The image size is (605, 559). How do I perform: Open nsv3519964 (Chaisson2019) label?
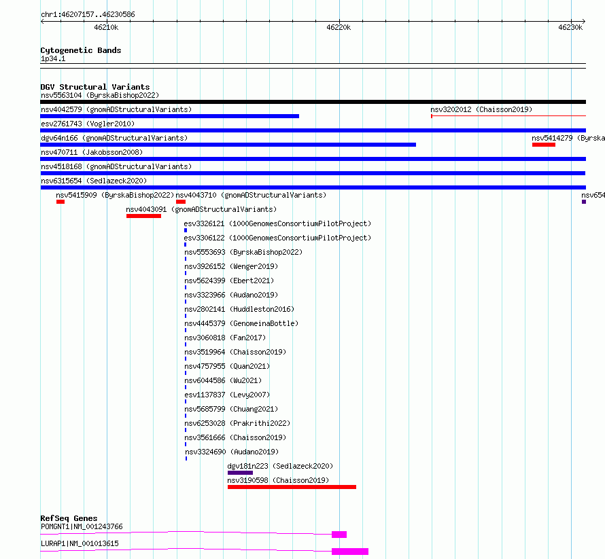[235, 352]
